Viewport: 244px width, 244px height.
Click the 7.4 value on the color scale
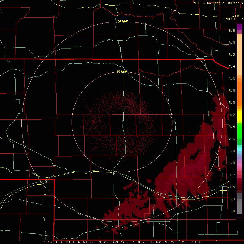[232, 67]
